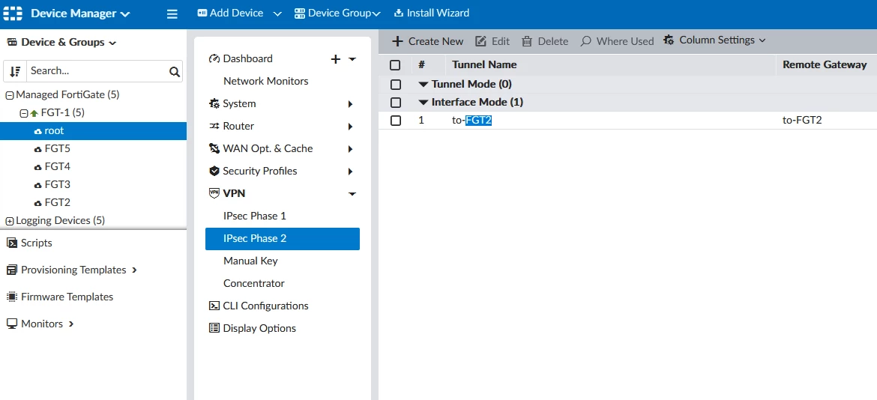877x400 pixels.
Task: Check the select-all checkbox in table header
Action: [x=396, y=65]
